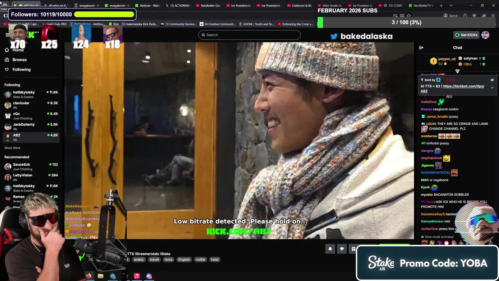The image size is (499, 281).
Task: Switch to the Nerdballer YouTube tab
Action: (x=208, y=5)
